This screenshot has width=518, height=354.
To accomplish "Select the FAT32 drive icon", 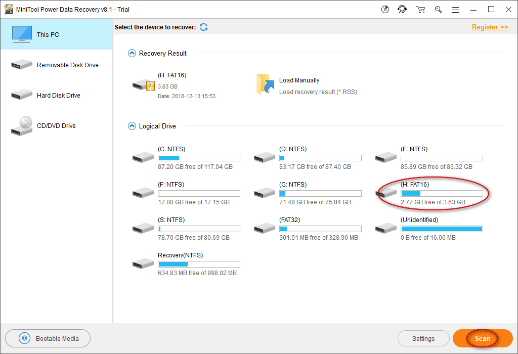I will pyautogui.click(x=264, y=228).
